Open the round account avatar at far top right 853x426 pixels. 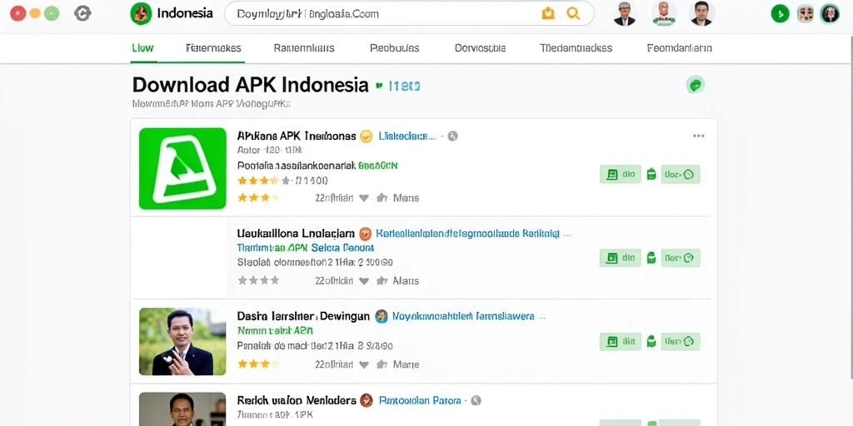[831, 13]
